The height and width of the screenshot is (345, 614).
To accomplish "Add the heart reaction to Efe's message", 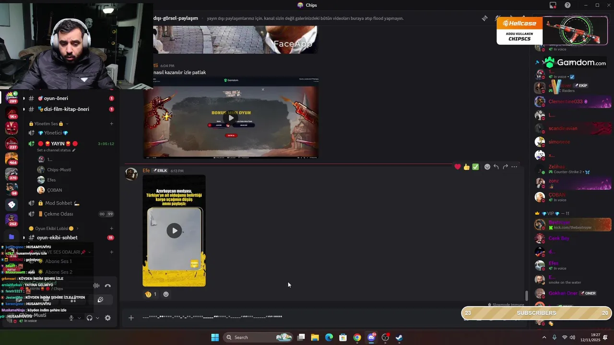I will 458,167.
